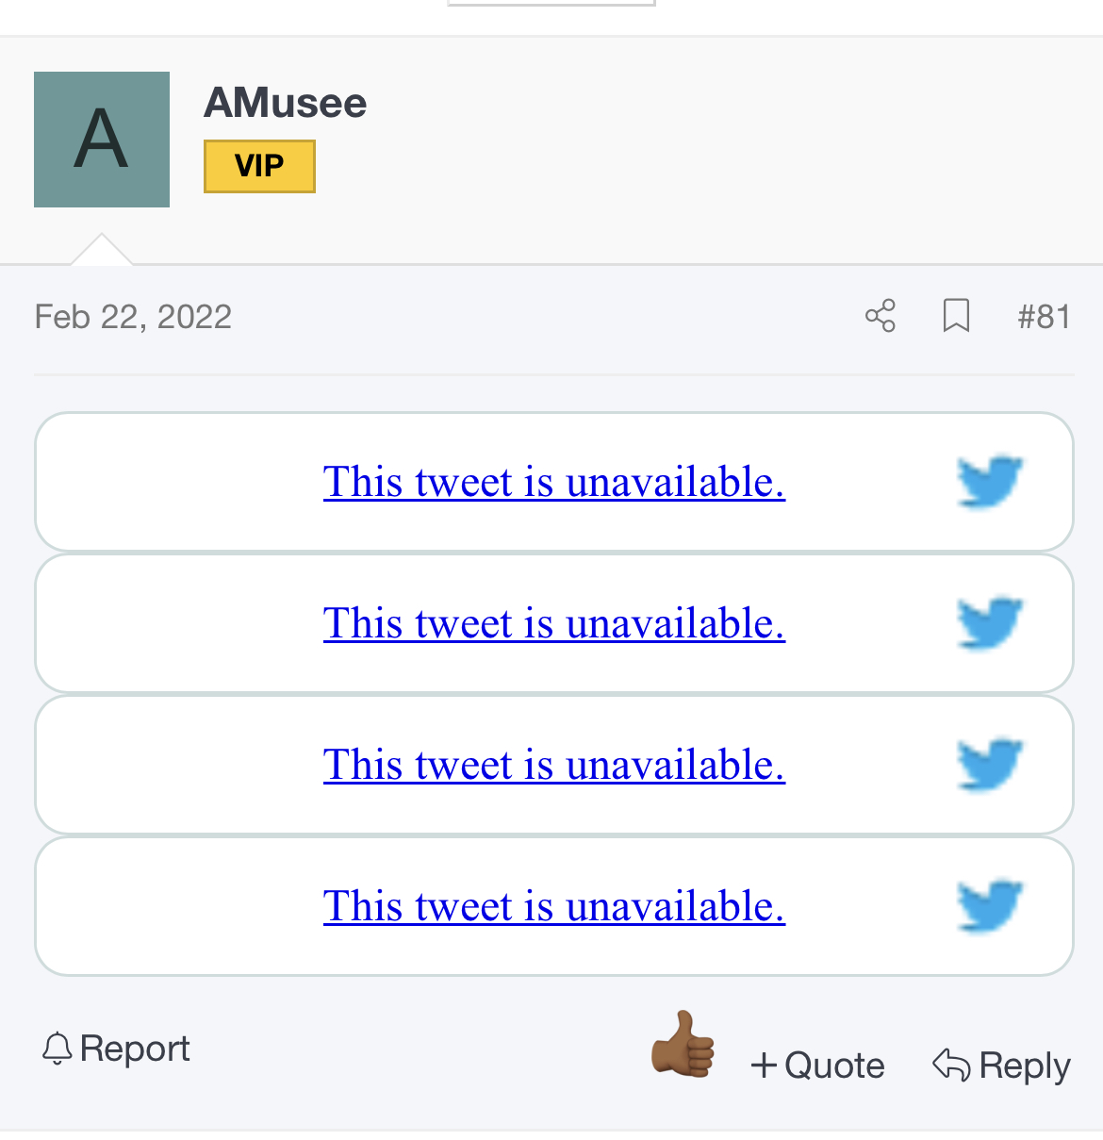The height and width of the screenshot is (1140, 1103).
Task: Bookmark post #81
Action: click(956, 316)
